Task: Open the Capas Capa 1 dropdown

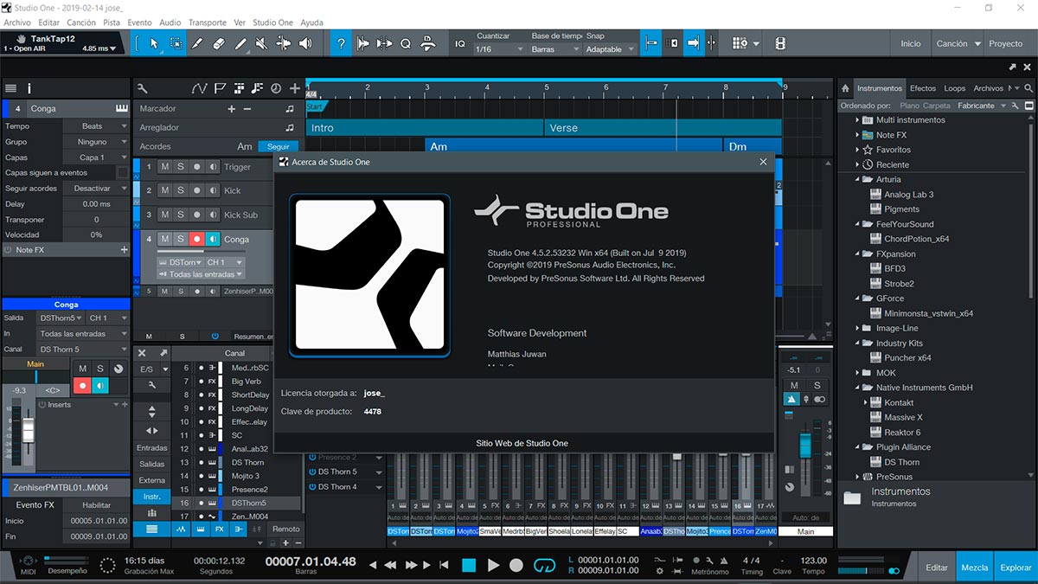Action: click(95, 157)
